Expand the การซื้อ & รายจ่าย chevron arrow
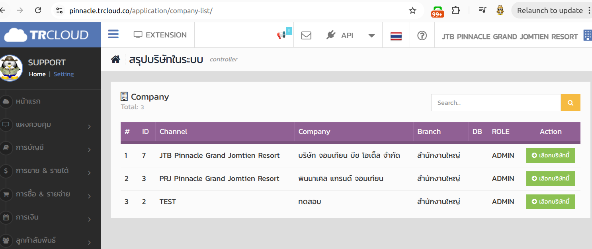The width and height of the screenshot is (592, 249). click(x=89, y=196)
